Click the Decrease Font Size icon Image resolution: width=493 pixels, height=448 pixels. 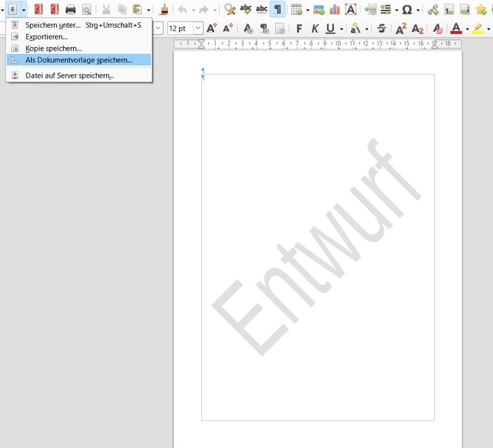pyautogui.click(x=227, y=28)
